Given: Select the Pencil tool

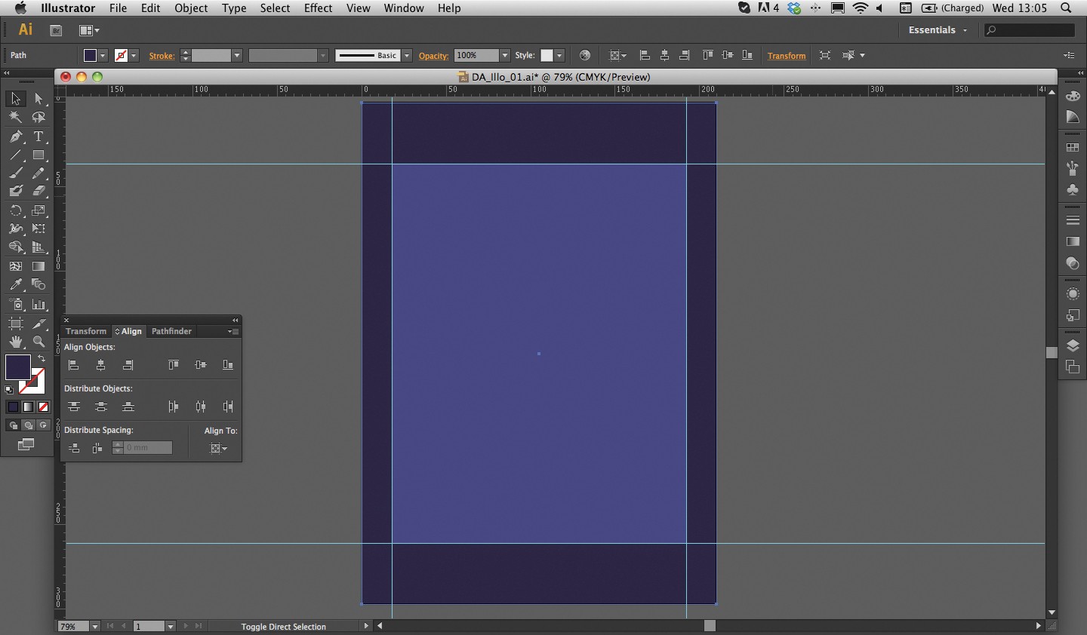Looking at the screenshot, I should 38,173.
